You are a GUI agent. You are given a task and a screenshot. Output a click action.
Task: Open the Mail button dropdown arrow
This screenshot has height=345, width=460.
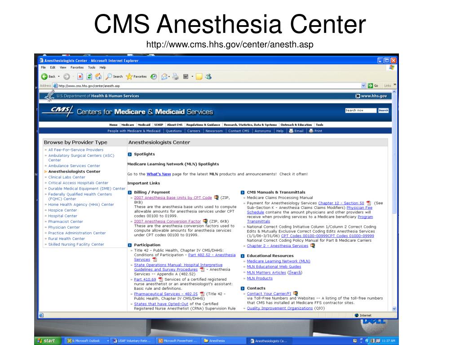point(169,77)
